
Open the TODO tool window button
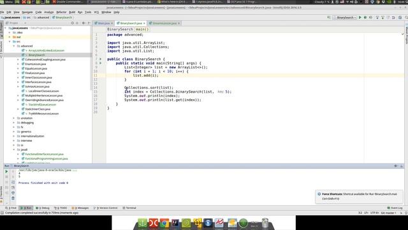61,208
